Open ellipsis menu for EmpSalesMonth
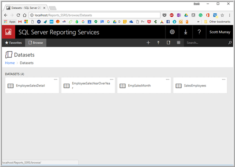The height and width of the screenshot is (167, 235). pyautogui.click(x=168, y=79)
